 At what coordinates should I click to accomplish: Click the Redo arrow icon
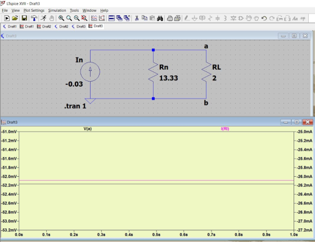point(272,18)
